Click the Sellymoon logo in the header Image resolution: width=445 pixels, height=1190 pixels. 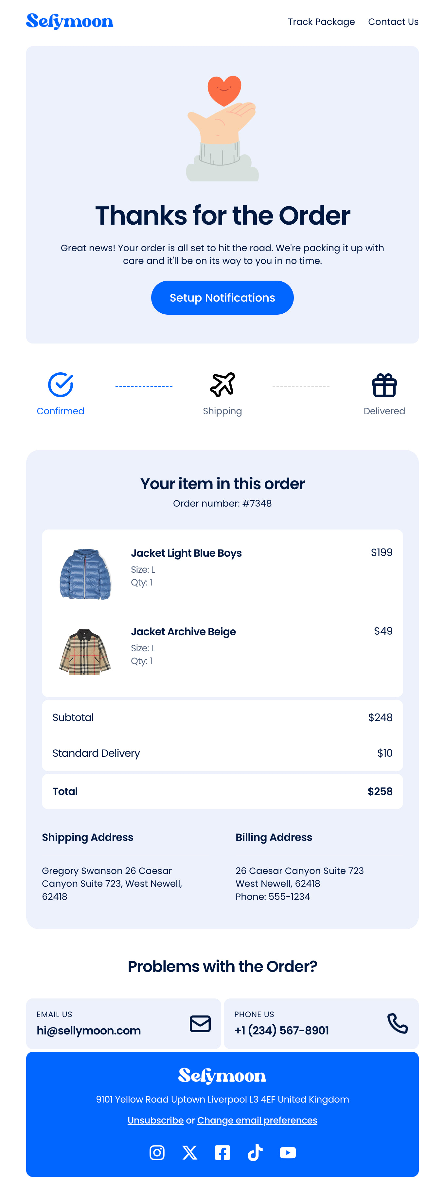click(70, 21)
